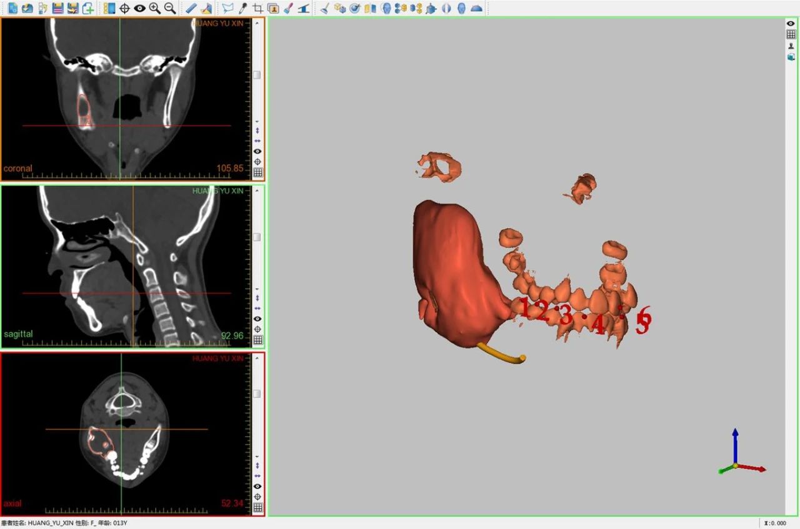
Task: Click the large segmented mass in 3D view
Action: [x=453, y=269]
